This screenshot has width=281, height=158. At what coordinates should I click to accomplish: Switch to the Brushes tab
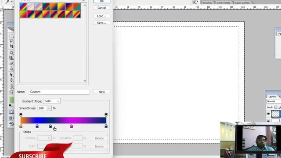point(207,3)
